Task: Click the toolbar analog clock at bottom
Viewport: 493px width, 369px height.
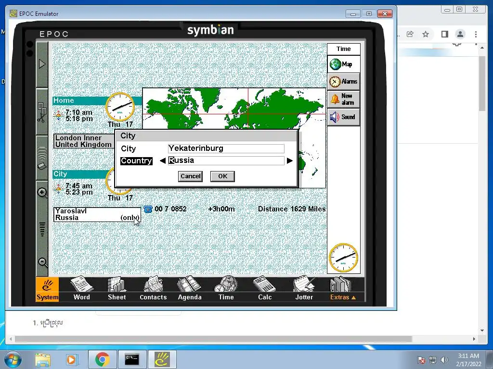Action: [x=343, y=258]
